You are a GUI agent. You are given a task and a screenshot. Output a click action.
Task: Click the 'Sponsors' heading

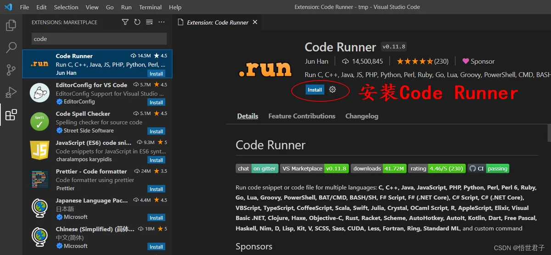[x=254, y=247]
